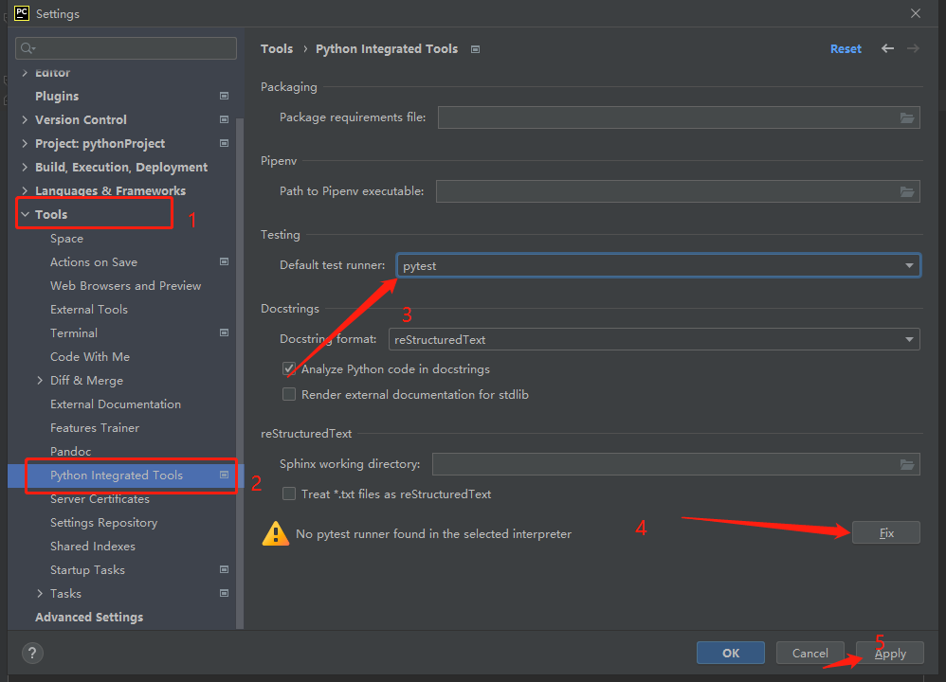The height and width of the screenshot is (682, 946).
Task: Open the Default test runner dropdown
Action: (x=658, y=265)
